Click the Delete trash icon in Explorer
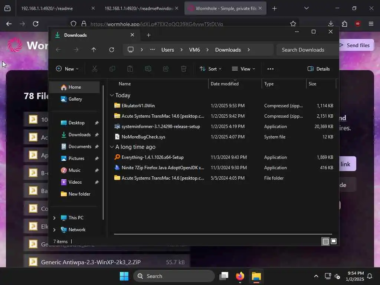This screenshot has width=380, height=285. 184,69
